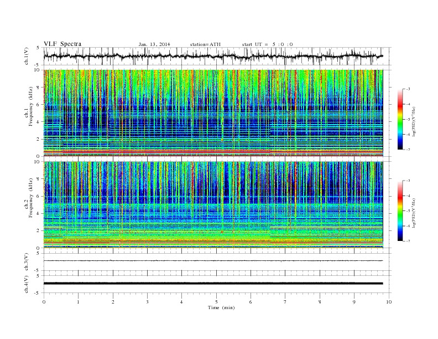This screenshot has width=438, height=339.
Task: Click the ch.3 voltage waveform trace
Action: pos(213,261)
